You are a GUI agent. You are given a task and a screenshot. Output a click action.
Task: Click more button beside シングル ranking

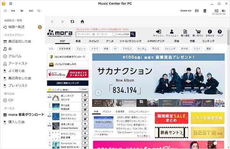84,89
